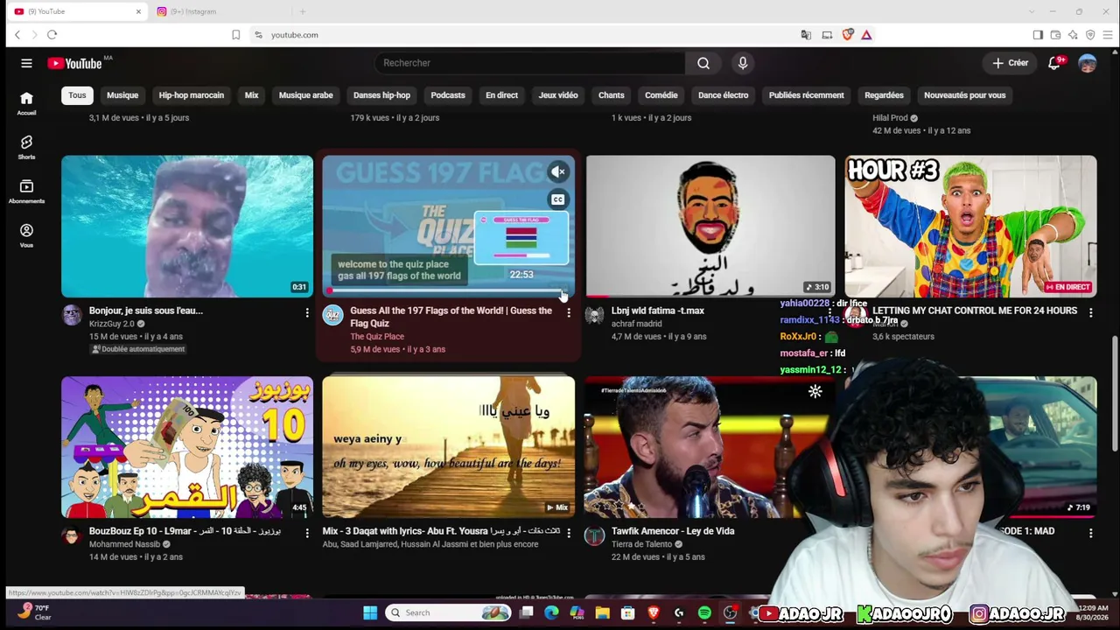Select the Chants chip
Image resolution: width=1120 pixels, height=630 pixels.
tap(612, 95)
